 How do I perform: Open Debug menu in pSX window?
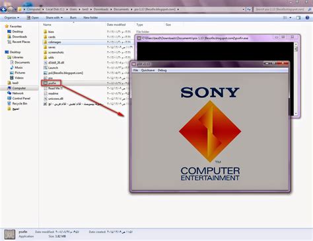point(162,70)
